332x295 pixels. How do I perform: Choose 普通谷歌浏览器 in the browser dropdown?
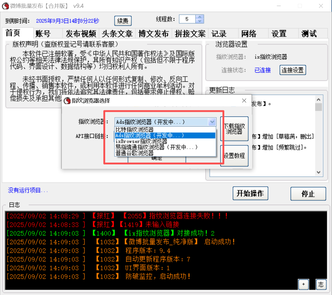click(x=138, y=153)
